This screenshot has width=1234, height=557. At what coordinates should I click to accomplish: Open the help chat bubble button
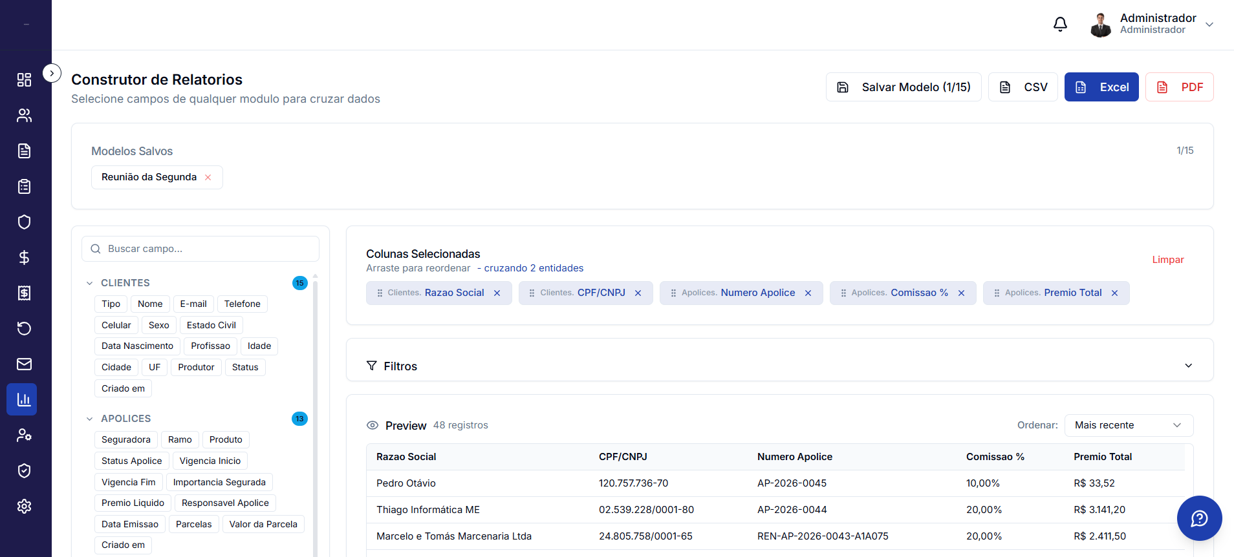(x=1199, y=518)
